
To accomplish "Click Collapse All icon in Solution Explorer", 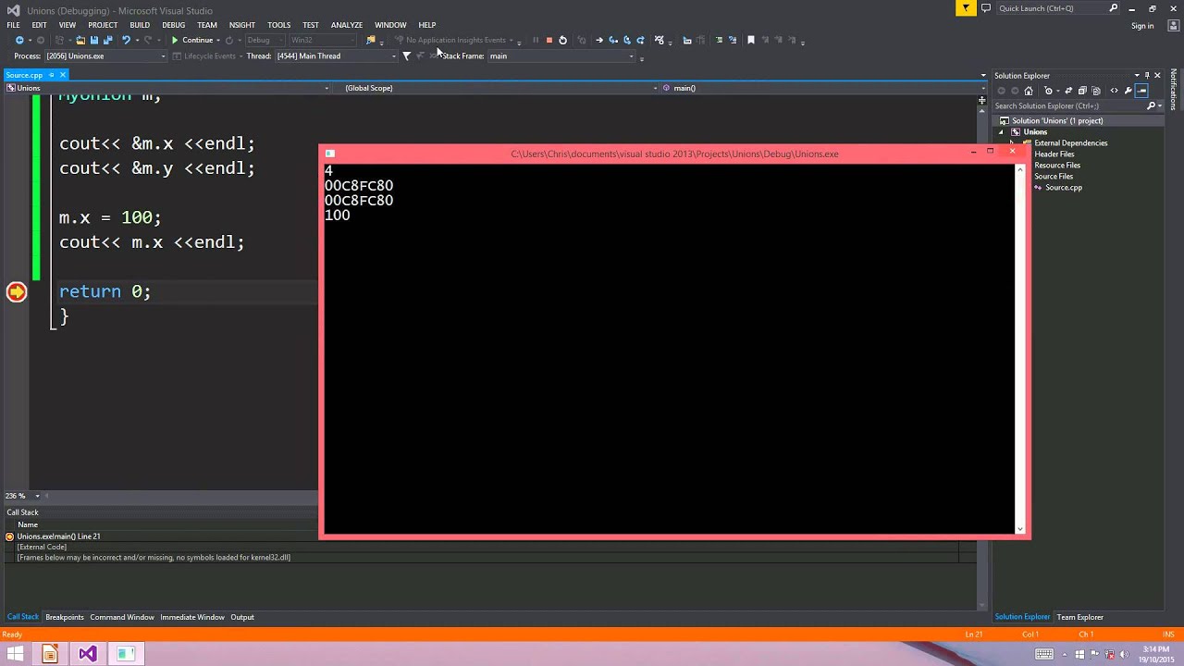I will coord(1082,91).
